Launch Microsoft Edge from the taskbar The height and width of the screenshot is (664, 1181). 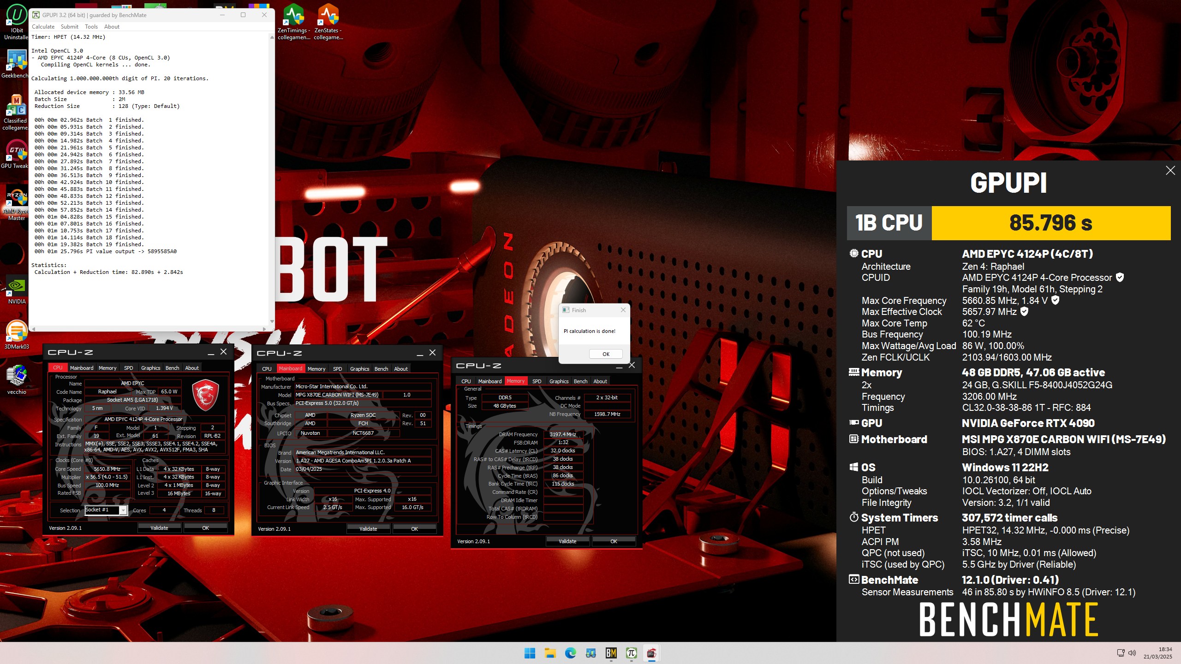pos(570,653)
